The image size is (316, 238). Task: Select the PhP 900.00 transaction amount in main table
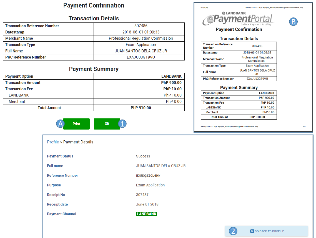[x=171, y=83]
